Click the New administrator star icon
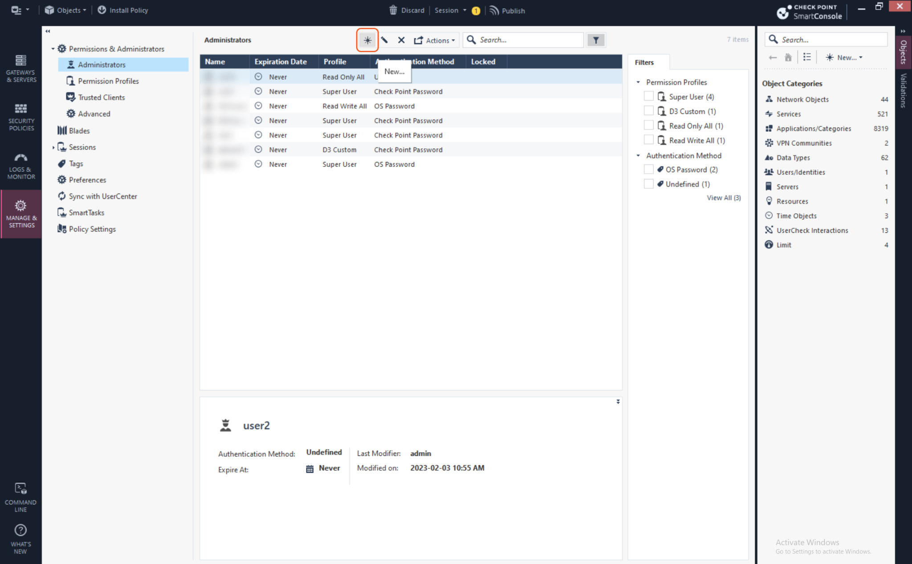 click(367, 40)
